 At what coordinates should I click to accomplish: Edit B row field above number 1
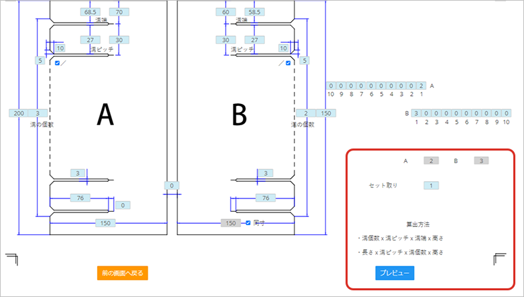click(x=416, y=113)
